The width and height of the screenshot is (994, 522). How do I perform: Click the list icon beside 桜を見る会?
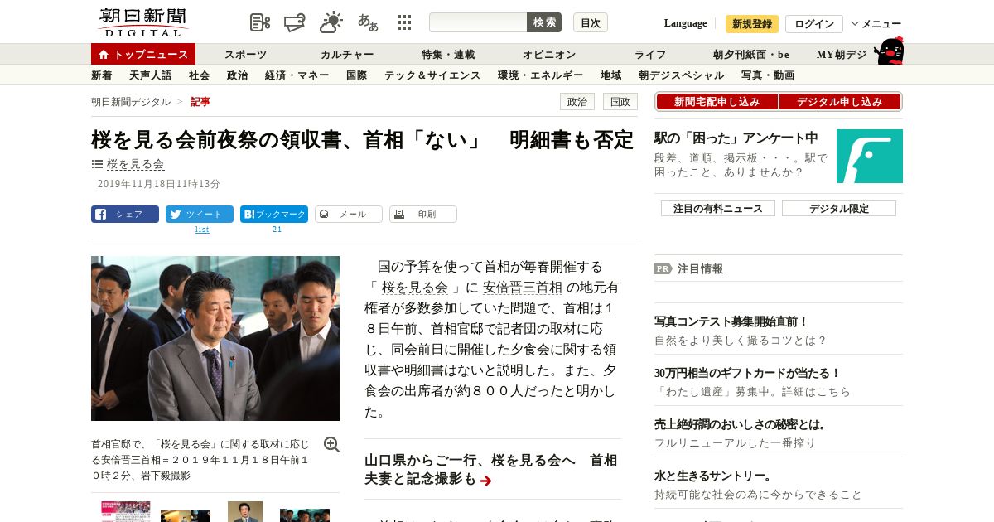point(97,164)
